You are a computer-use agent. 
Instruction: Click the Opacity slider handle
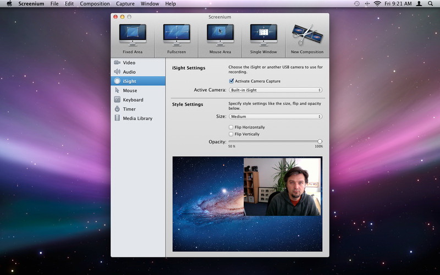(320, 141)
